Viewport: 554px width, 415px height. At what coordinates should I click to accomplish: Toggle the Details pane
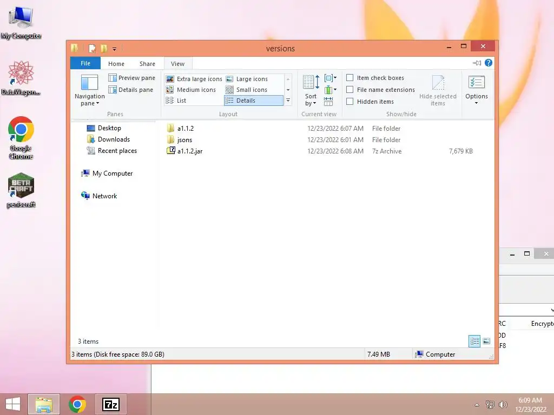pos(131,90)
